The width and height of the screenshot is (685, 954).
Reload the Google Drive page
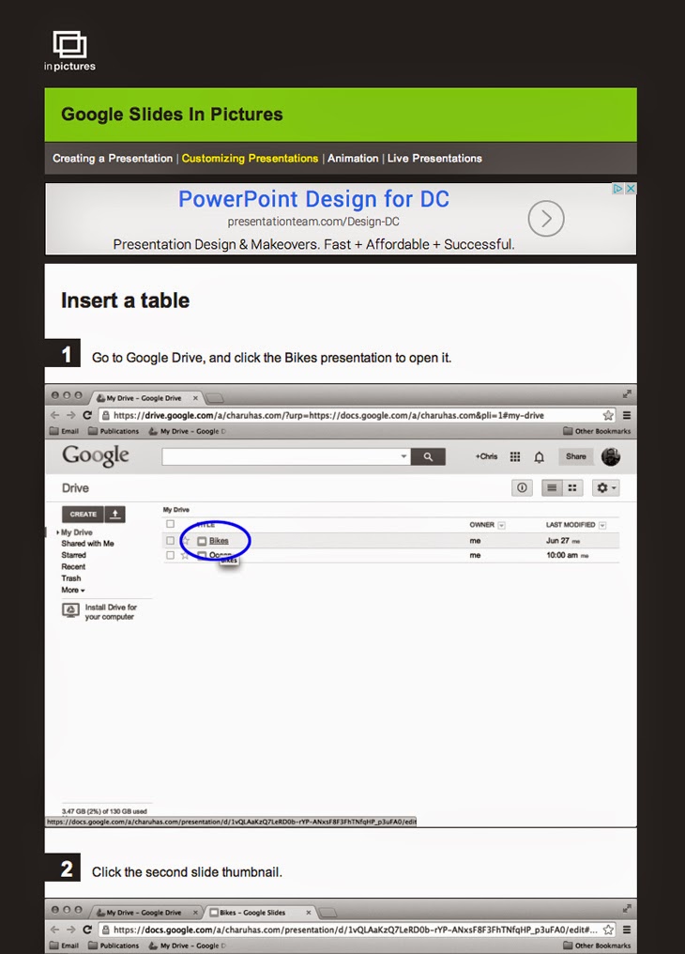87,415
